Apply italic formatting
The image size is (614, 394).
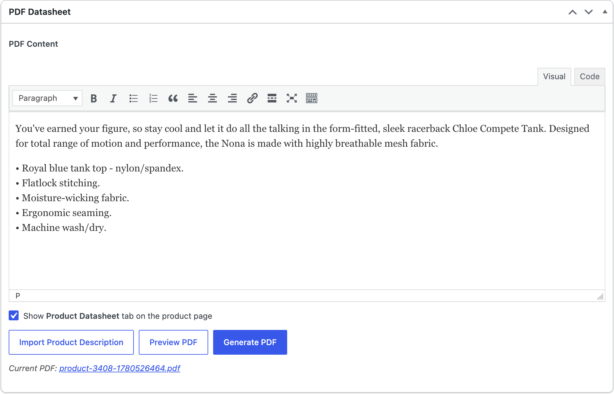[113, 98]
